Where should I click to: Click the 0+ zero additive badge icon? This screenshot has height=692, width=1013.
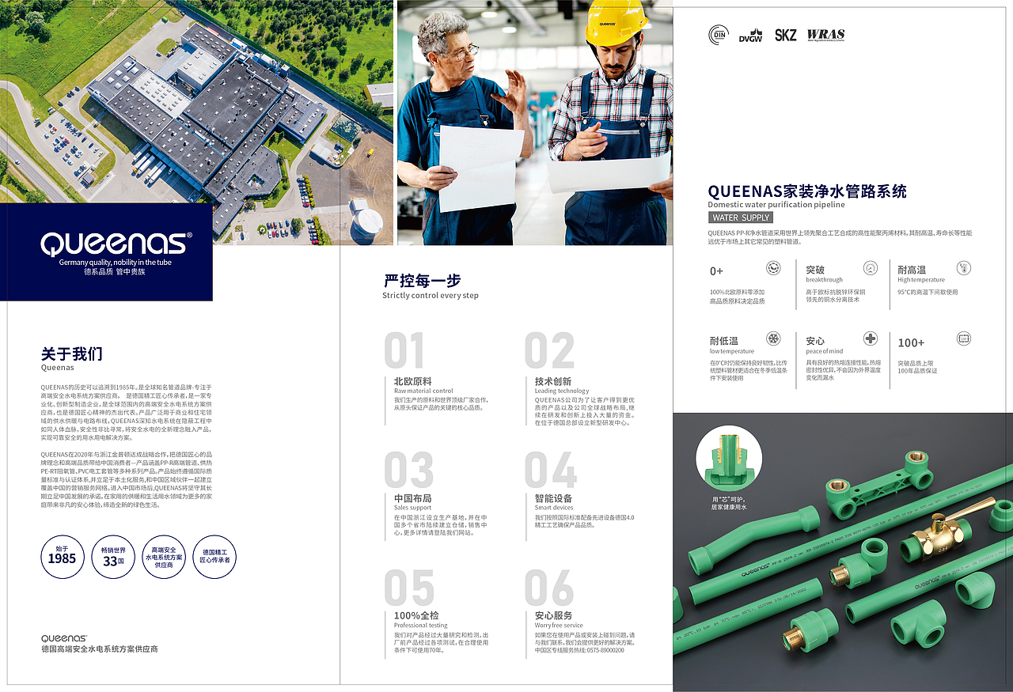(772, 268)
